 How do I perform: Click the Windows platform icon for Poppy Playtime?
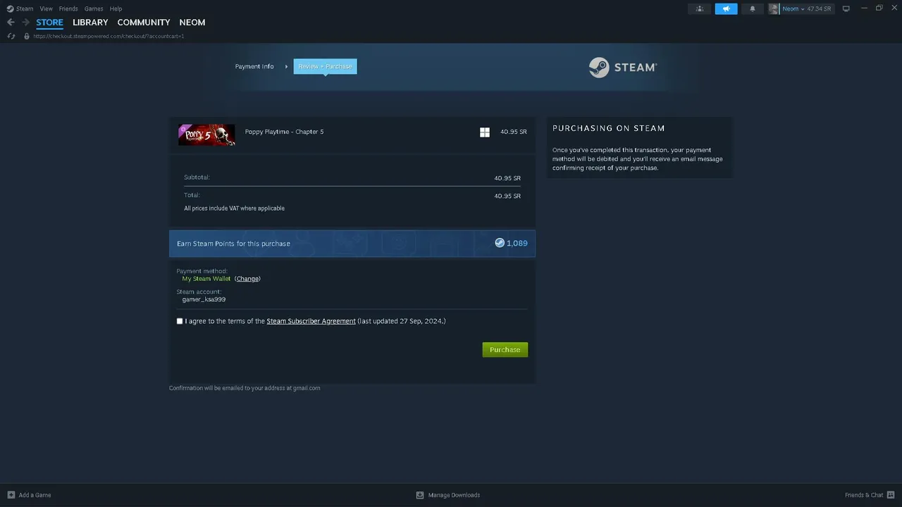[x=485, y=132]
